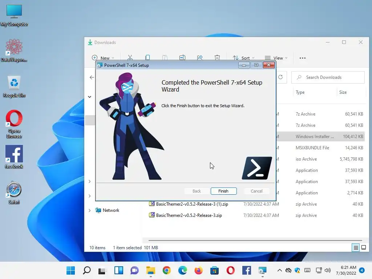Open Google Chrome on taskbar
Viewport: 372px width, 279px height.
click(166, 270)
